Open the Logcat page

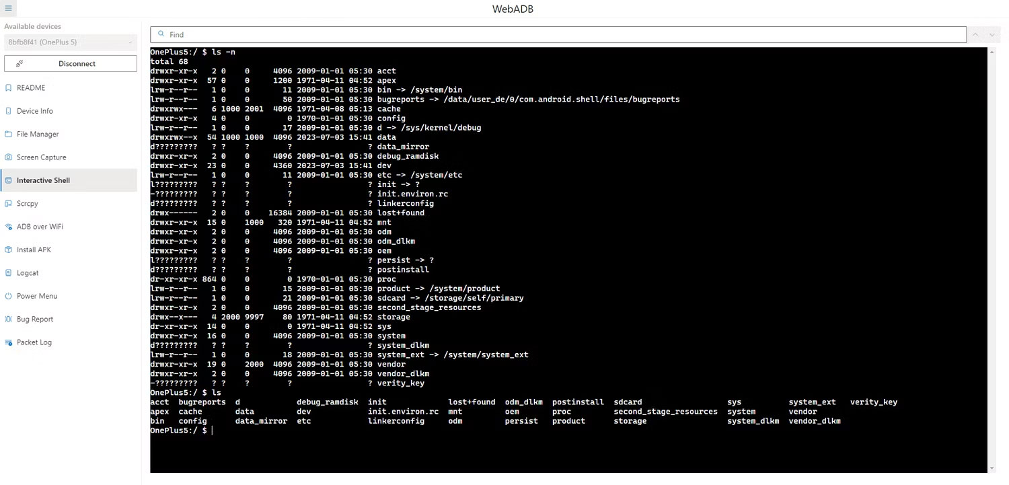[x=69, y=272]
